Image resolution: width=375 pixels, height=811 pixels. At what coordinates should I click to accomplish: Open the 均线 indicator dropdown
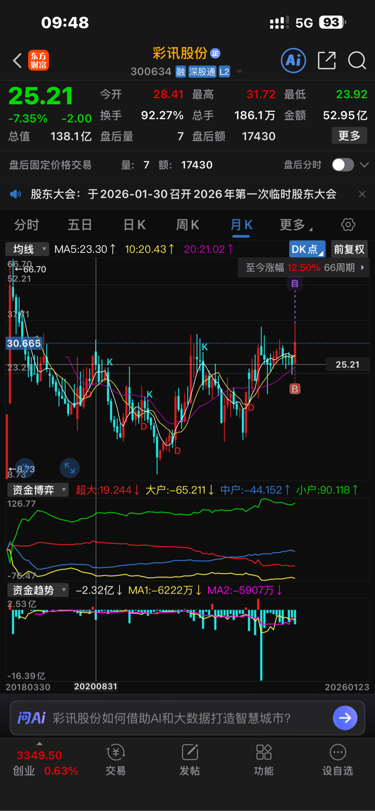[x=27, y=249]
